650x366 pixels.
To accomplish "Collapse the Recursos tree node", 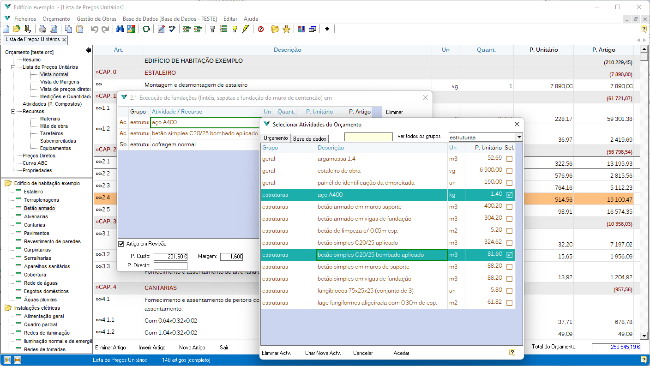I will point(13,111).
